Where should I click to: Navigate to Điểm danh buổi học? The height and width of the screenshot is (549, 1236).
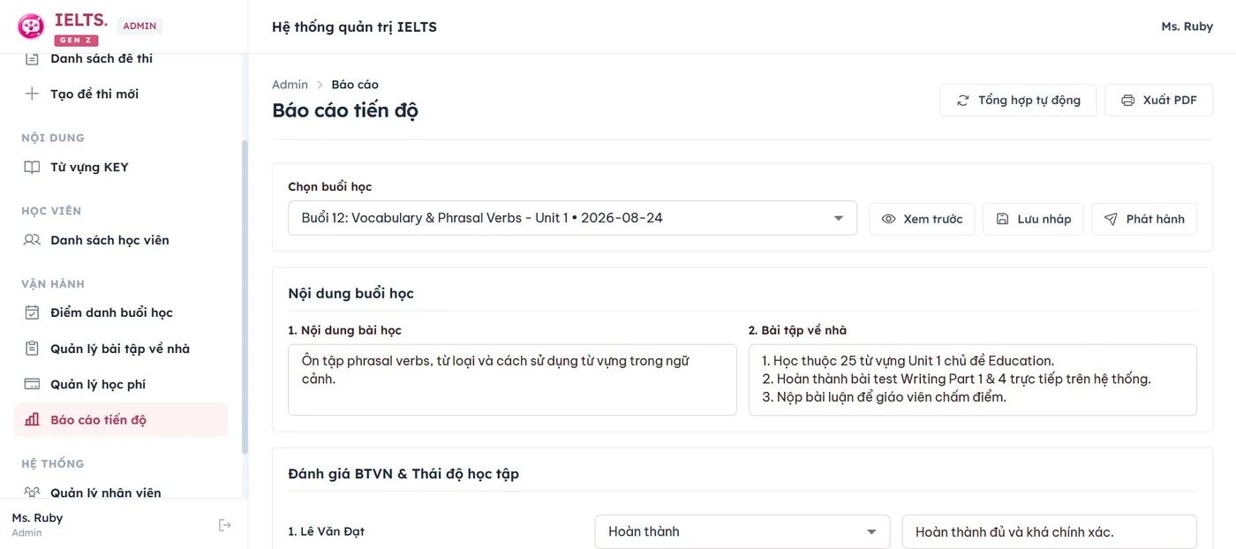[x=121, y=312]
